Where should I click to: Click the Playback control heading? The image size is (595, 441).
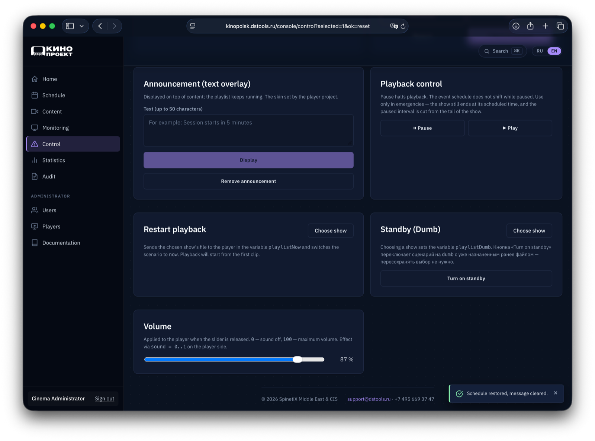[x=411, y=84]
